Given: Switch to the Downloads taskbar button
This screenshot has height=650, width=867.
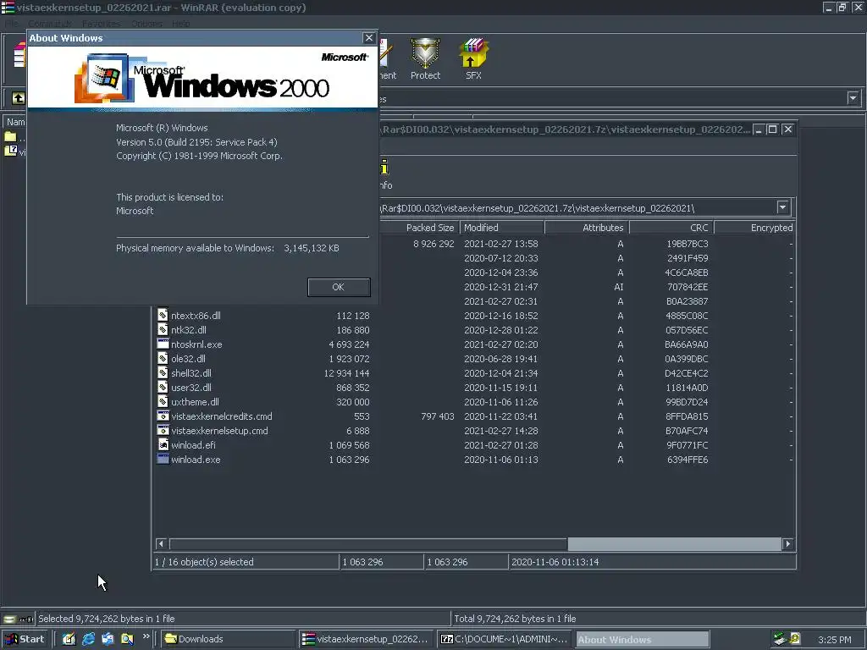Looking at the screenshot, I should 229,639.
